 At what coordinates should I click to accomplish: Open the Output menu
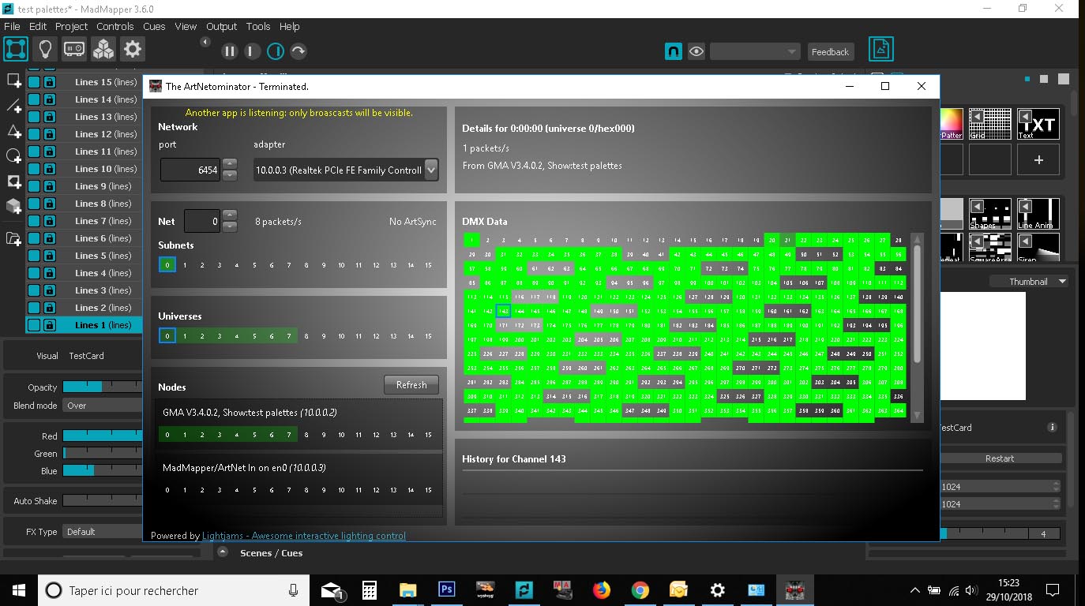tap(221, 26)
